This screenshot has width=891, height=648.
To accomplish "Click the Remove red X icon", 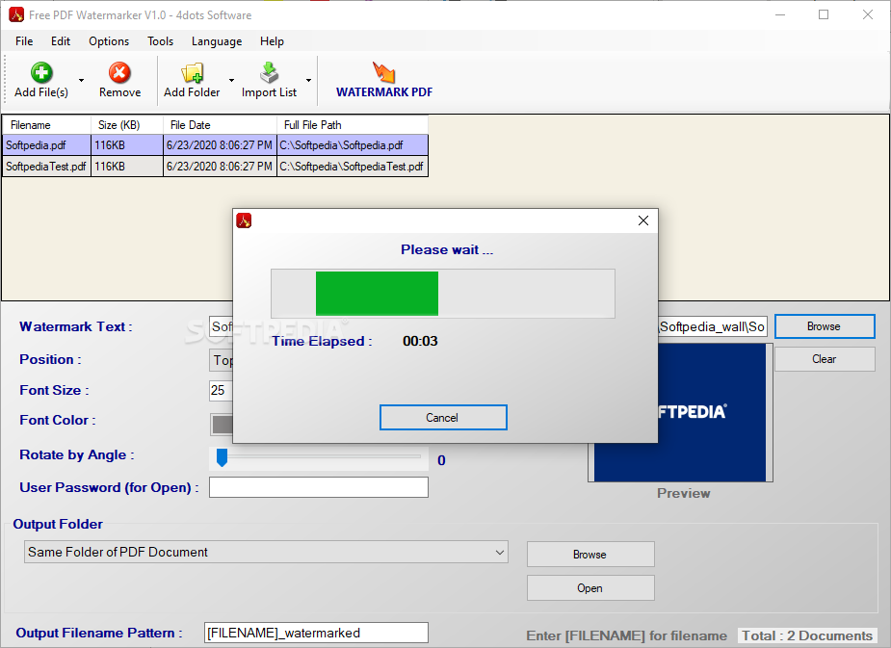I will point(119,72).
